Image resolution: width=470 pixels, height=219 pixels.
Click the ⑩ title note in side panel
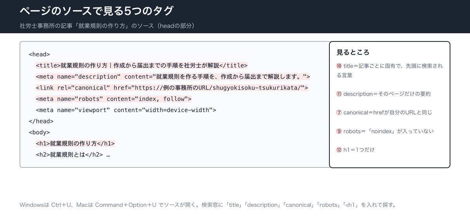tap(390, 70)
